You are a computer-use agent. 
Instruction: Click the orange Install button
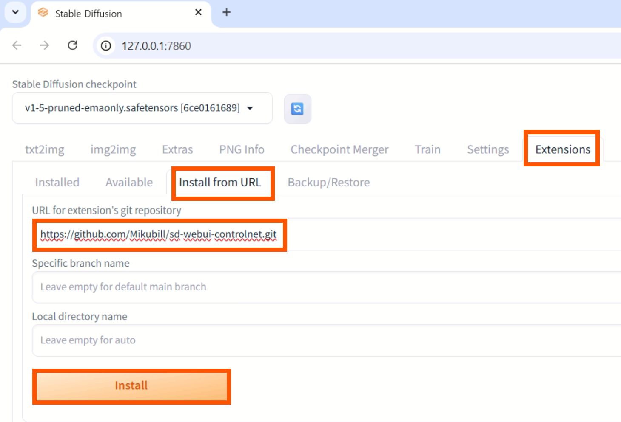131,386
